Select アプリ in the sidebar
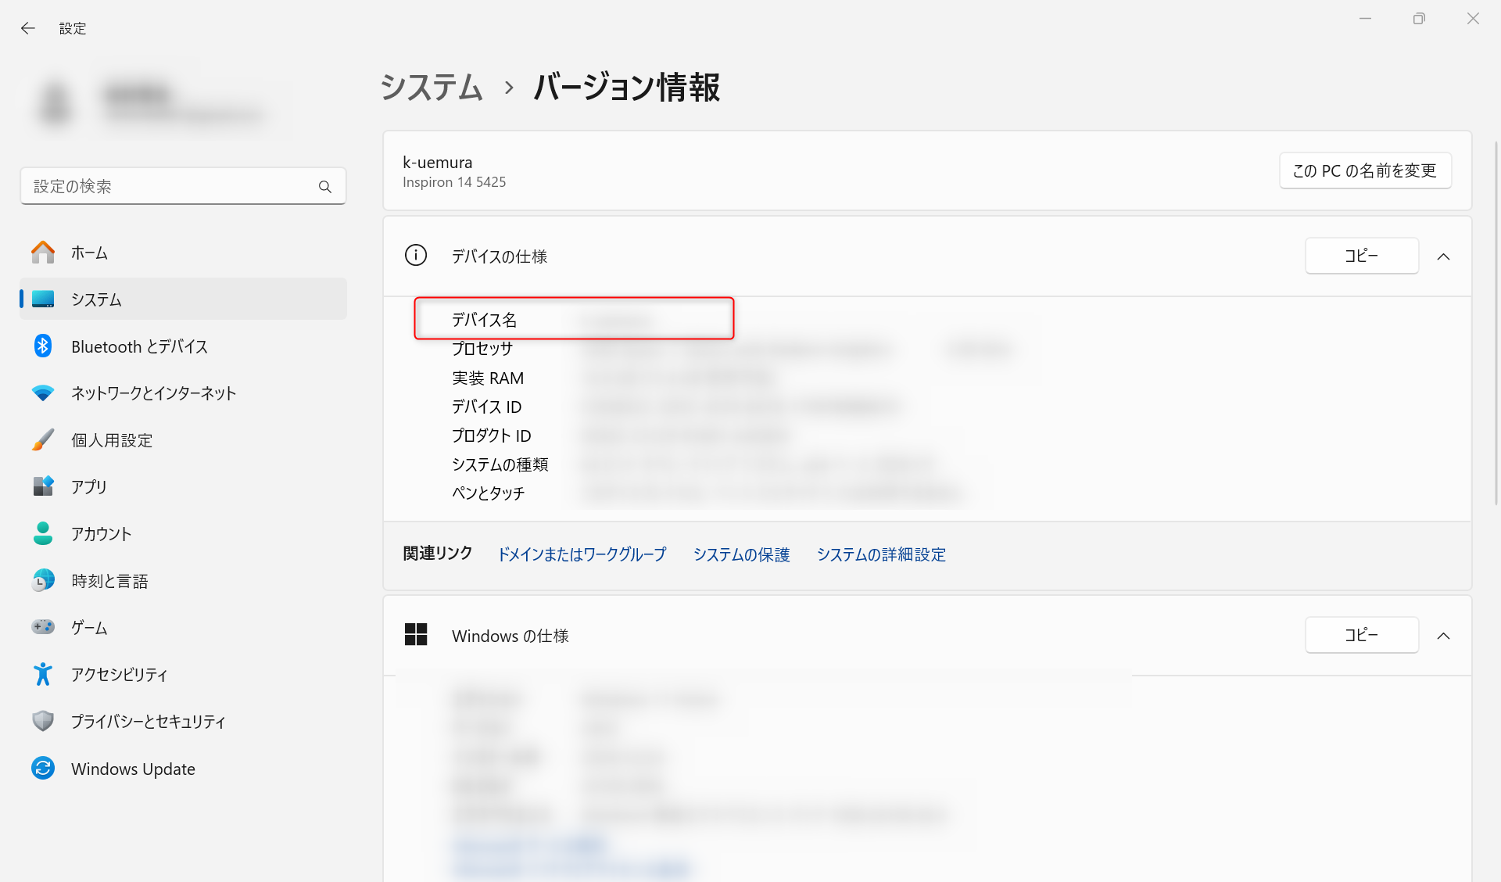 click(x=89, y=487)
